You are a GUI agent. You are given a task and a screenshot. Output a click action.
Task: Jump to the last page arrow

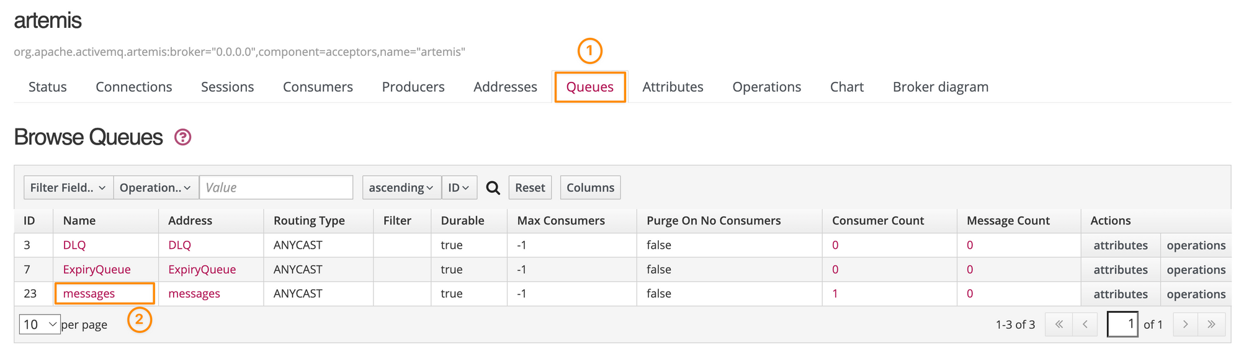pyautogui.click(x=1211, y=324)
